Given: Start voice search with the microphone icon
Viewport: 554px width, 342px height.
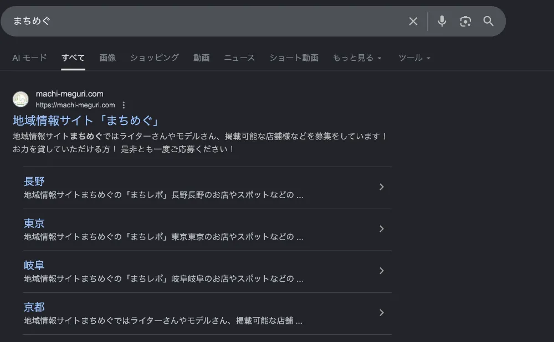Looking at the screenshot, I should 442,21.
